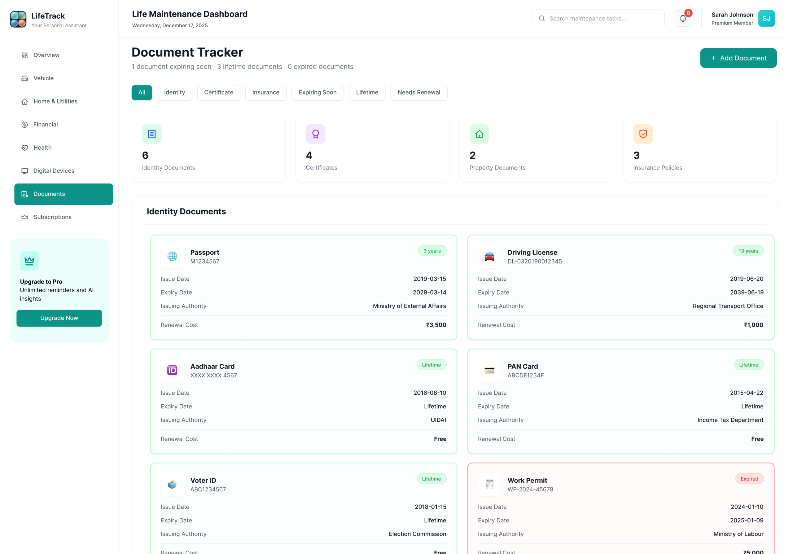Click the crown icon in the upgrade panel
The image size is (793, 554).
click(x=29, y=261)
